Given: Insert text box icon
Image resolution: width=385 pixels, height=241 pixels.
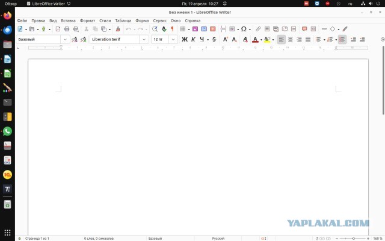Looking at the screenshot, I should click(x=213, y=29).
